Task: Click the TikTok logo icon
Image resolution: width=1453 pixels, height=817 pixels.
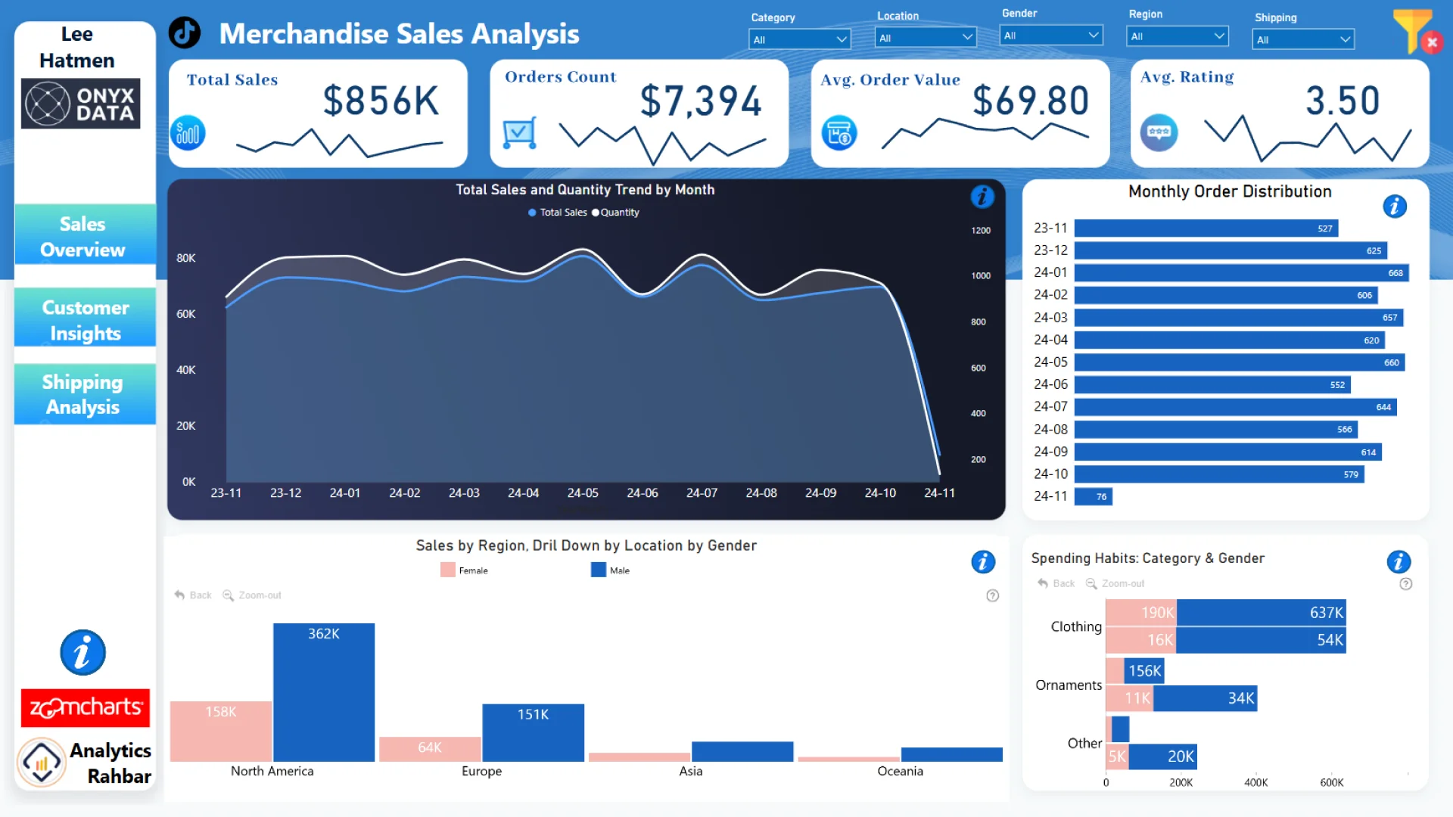Action: pos(185,33)
